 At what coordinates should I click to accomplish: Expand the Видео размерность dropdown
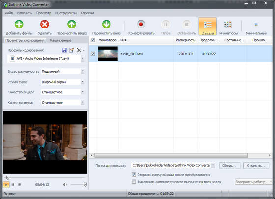[83, 71]
